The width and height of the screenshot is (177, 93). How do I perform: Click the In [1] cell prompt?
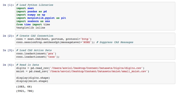click(x=8, y=5)
